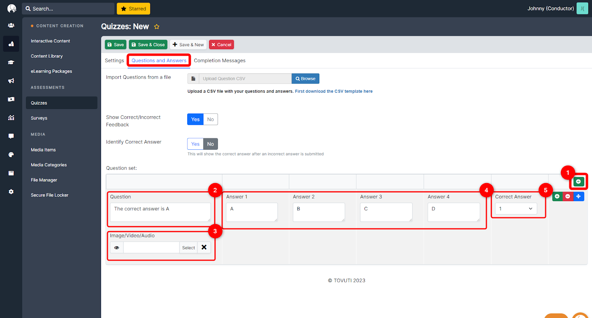Open the chart reports icon in rail

[11, 118]
